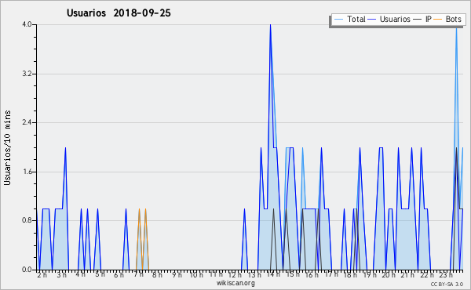Click the Total legend entry
471x290 pixels.
(x=349, y=19)
